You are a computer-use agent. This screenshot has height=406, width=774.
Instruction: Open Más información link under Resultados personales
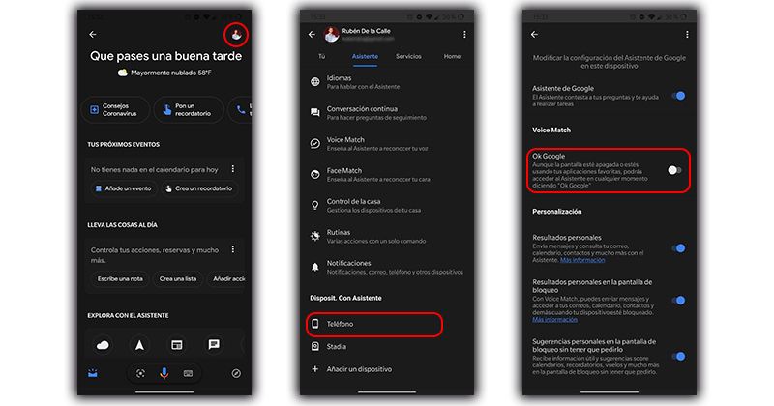click(582, 260)
